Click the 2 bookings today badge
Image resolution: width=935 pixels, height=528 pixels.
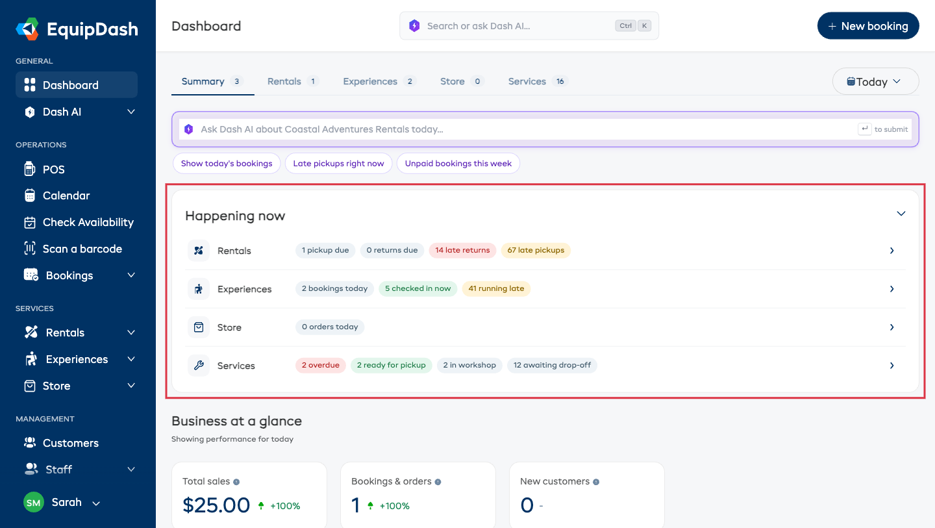pos(334,289)
